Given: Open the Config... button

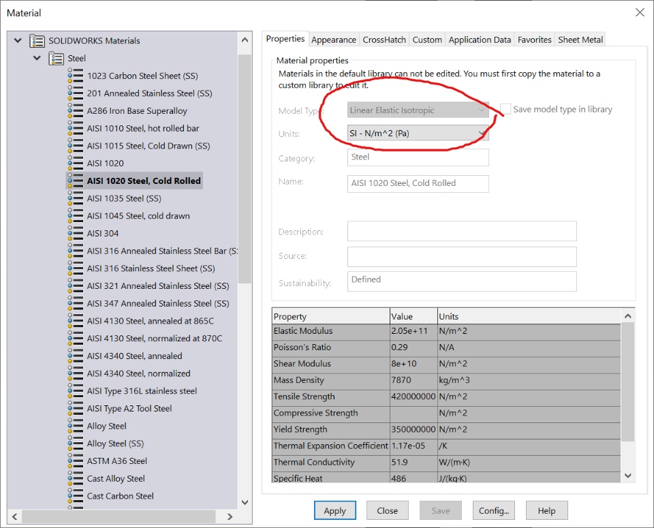Looking at the screenshot, I should 494,510.
